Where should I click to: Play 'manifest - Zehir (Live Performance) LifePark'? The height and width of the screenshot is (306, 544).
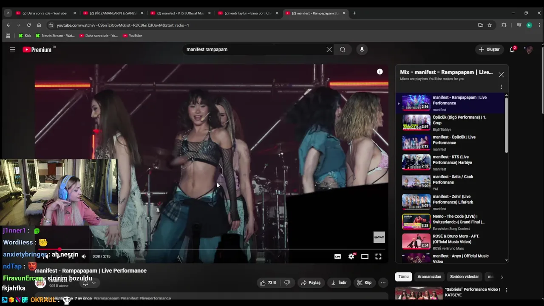point(450,202)
